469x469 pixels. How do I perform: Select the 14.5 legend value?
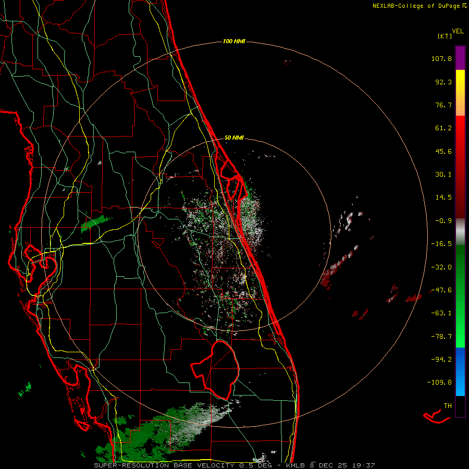pos(443,198)
